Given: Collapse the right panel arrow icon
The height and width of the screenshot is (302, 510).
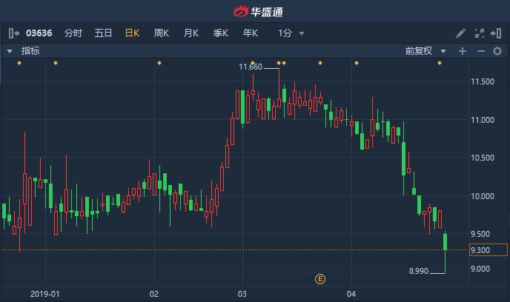Looking at the screenshot, I should 496,33.
